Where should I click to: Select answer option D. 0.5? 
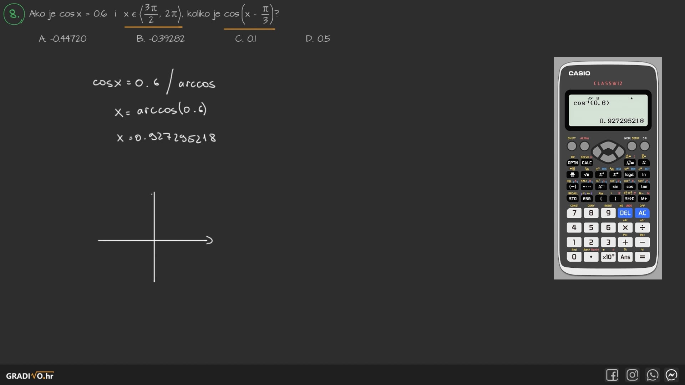(x=318, y=38)
